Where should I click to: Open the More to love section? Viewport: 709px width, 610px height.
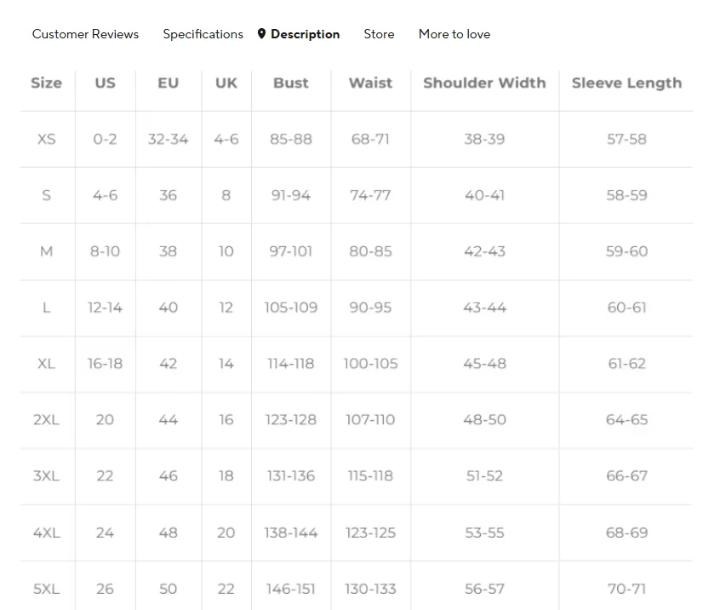coord(455,34)
